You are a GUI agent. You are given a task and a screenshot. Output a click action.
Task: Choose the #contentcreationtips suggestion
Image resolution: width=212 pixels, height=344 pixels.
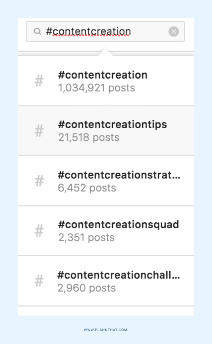(x=112, y=125)
